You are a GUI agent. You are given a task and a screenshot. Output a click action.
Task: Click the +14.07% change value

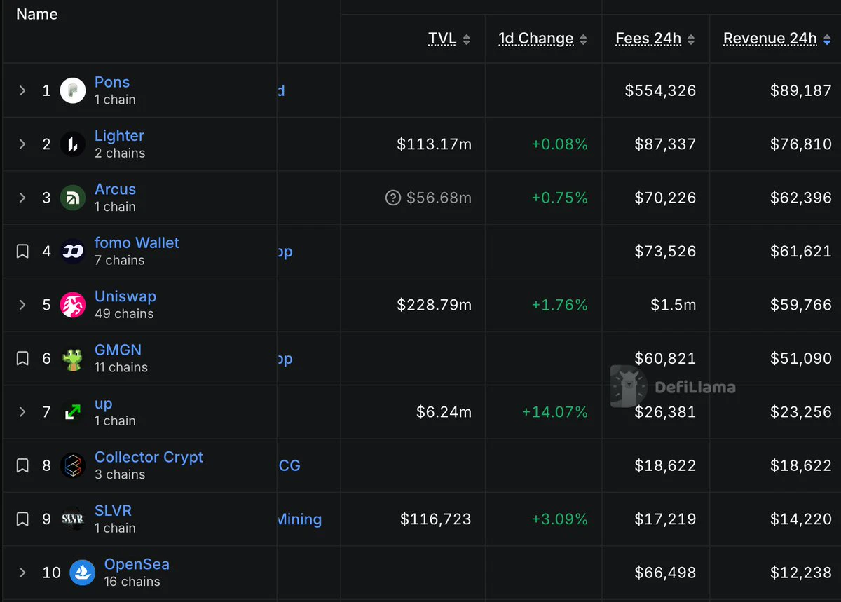tap(555, 412)
